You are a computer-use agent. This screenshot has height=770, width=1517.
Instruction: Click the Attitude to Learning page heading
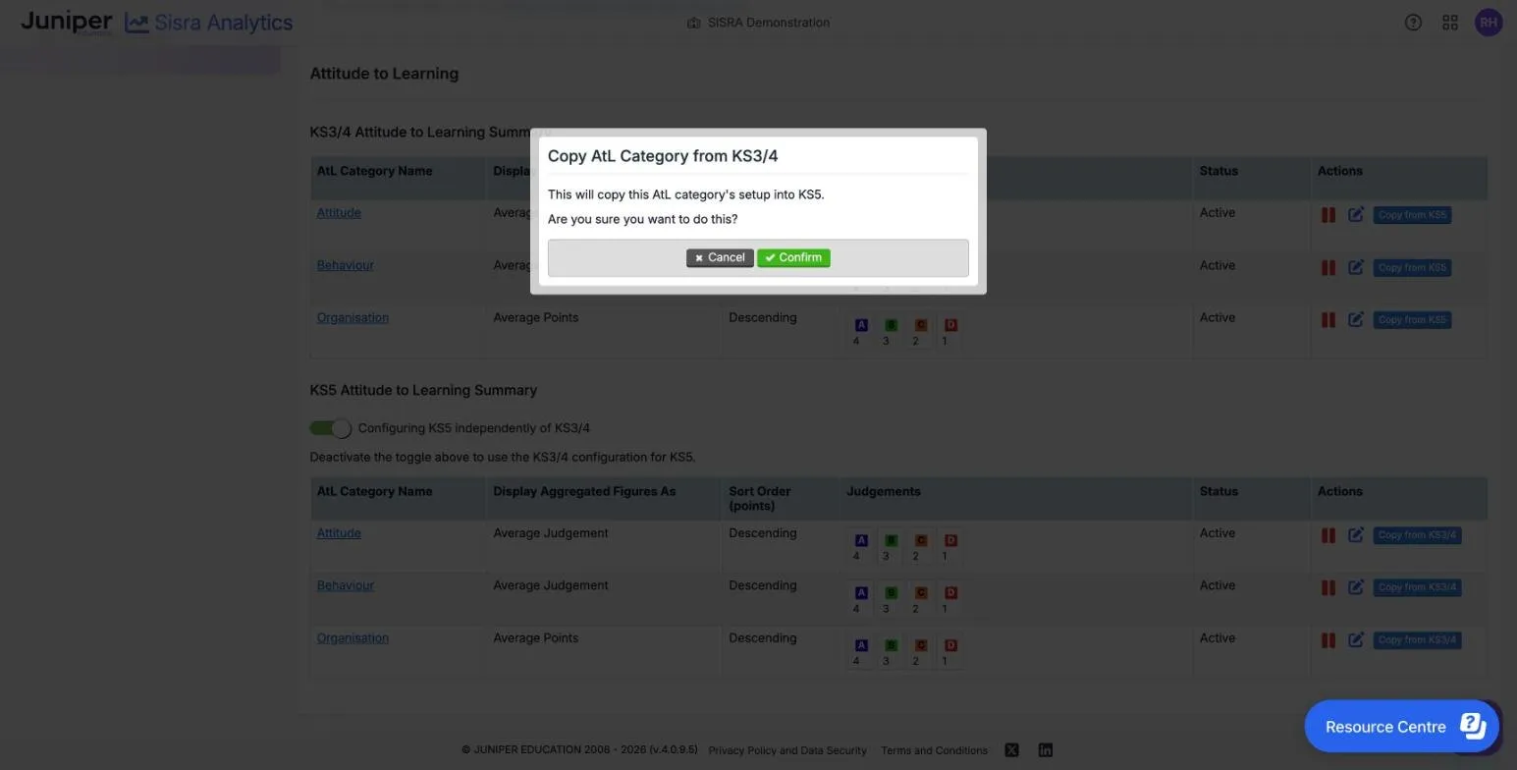coord(384,74)
